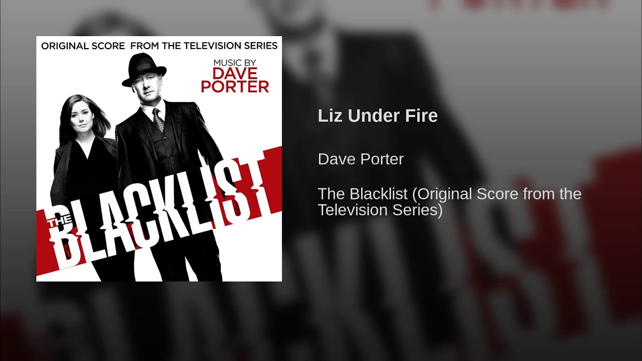Click the small THE word in logo

click(x=59, y=224)
